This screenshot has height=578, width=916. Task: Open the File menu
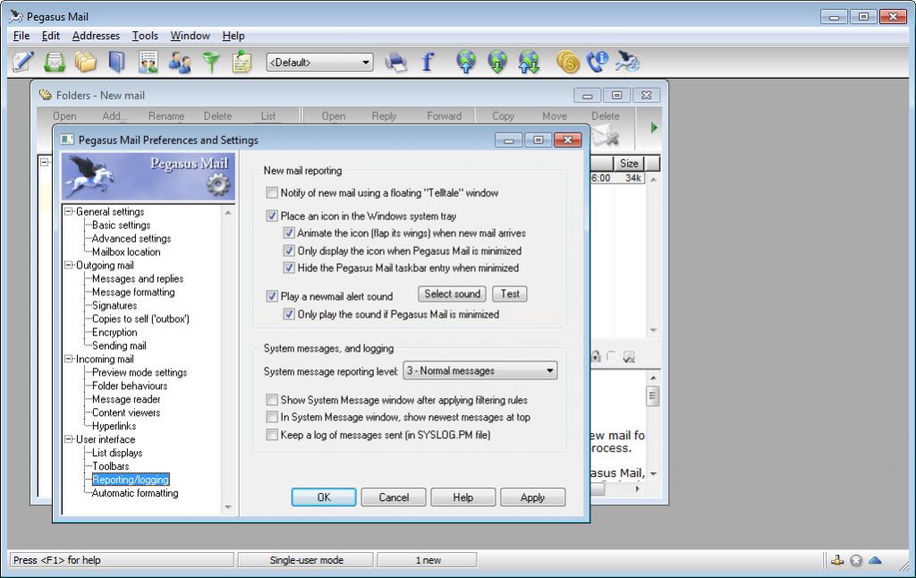pos(21,36)
